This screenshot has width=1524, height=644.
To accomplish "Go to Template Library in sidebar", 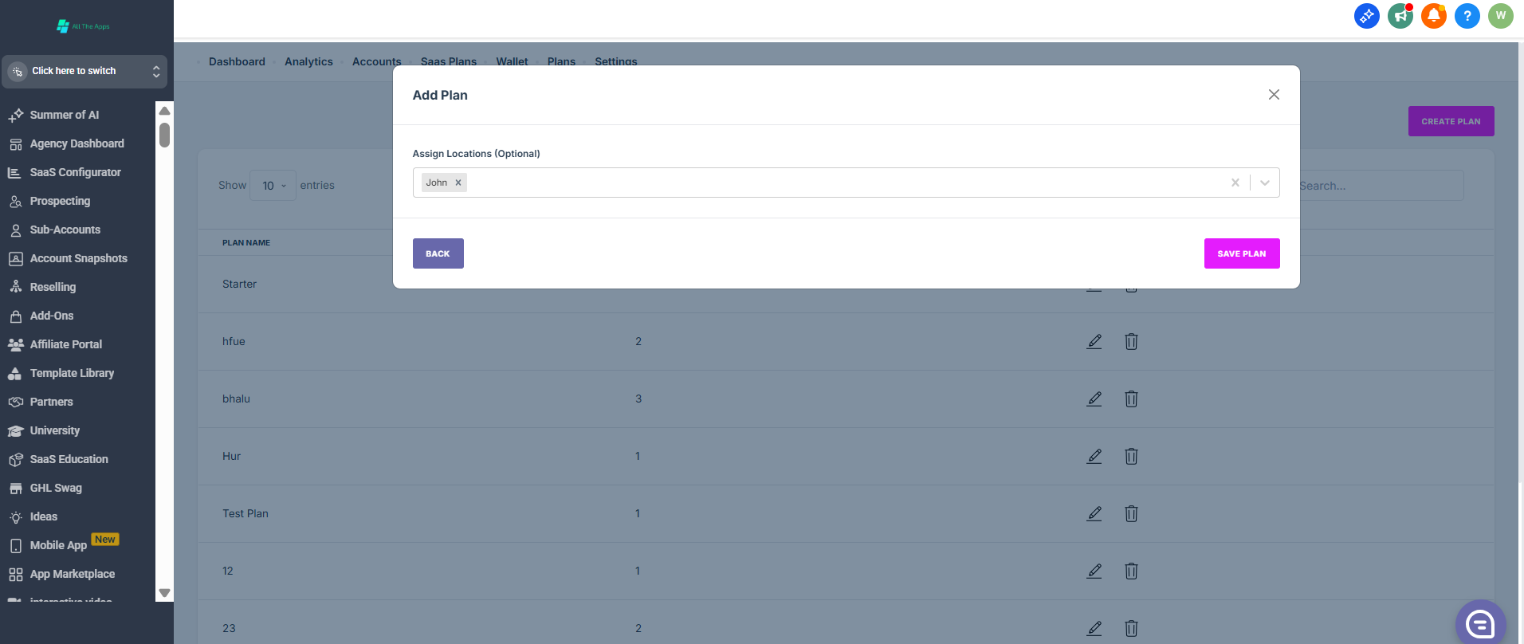I will coord(72,373).
